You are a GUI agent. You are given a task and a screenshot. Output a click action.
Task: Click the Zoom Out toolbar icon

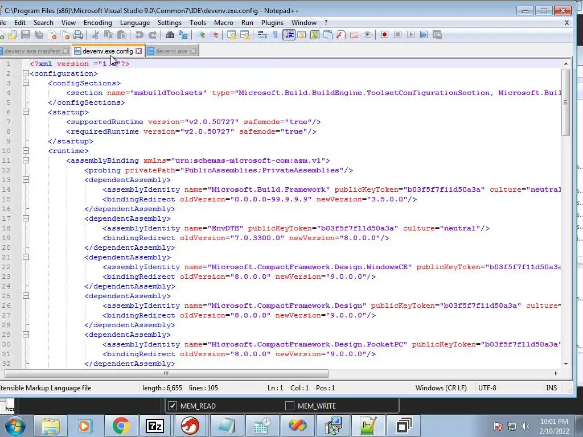pos(214,35)
